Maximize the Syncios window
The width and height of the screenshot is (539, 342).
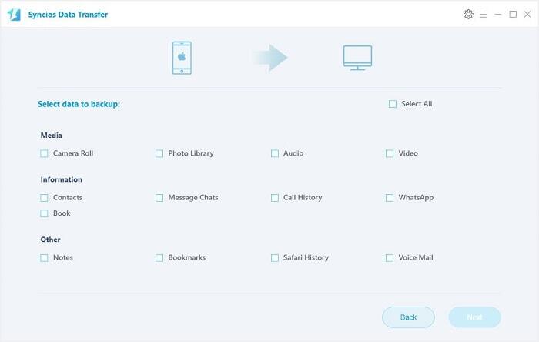click(x=513, y=15)
